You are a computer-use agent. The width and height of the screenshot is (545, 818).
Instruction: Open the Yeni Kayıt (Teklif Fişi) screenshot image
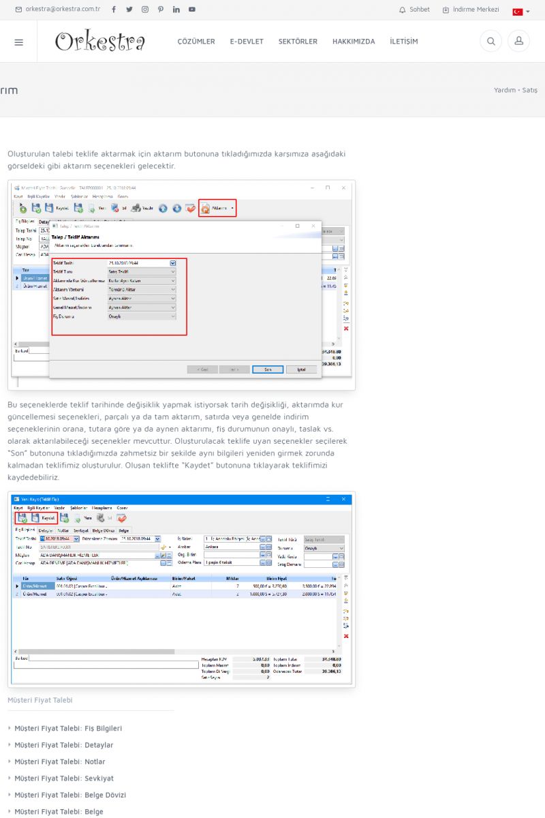[x=182, y=590]
